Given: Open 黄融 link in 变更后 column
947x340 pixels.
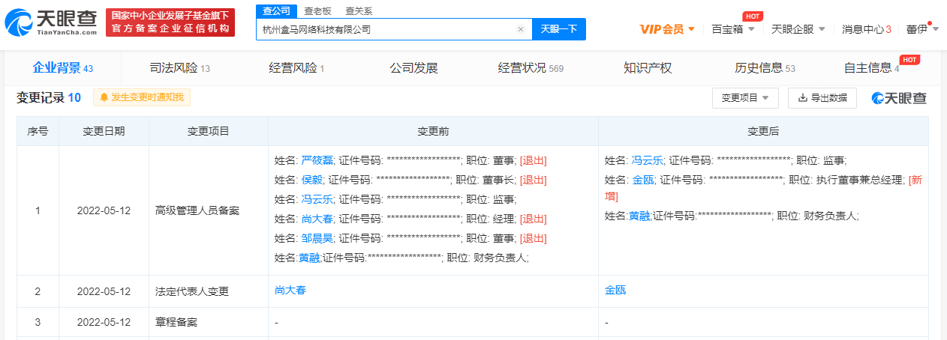Looking at the screenshot, I should point(639,216).
